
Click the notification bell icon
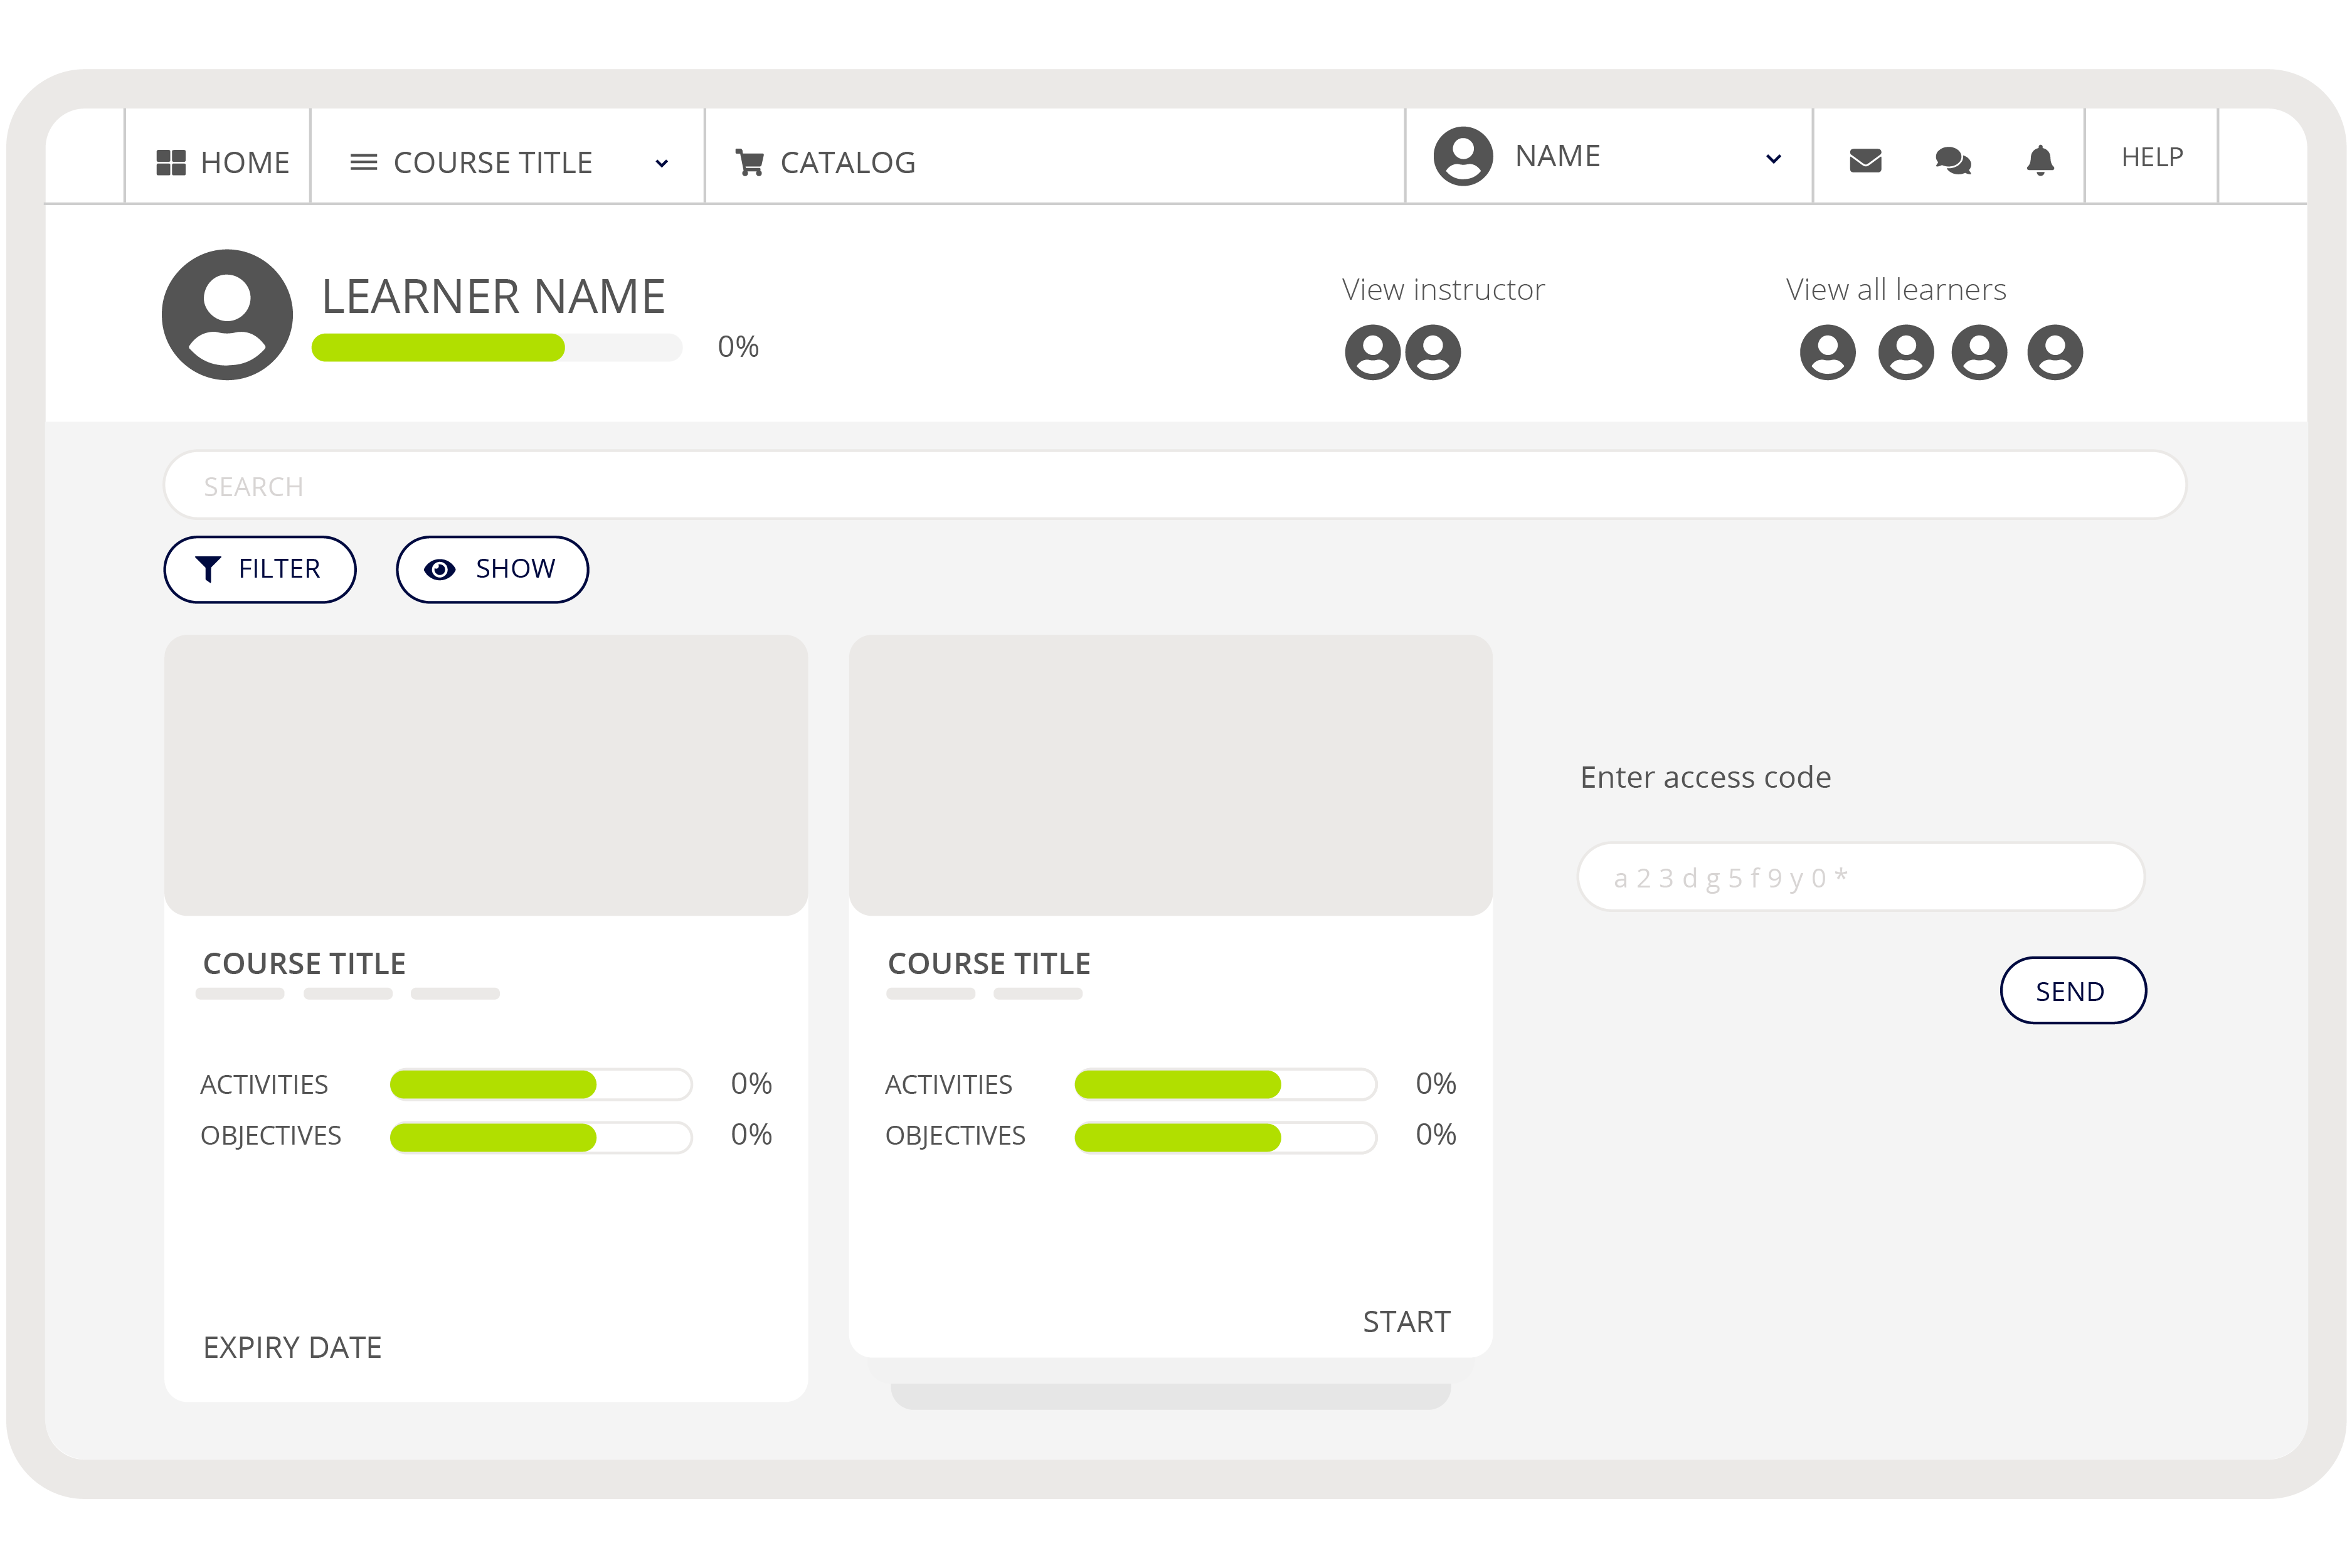point(2040,160)
